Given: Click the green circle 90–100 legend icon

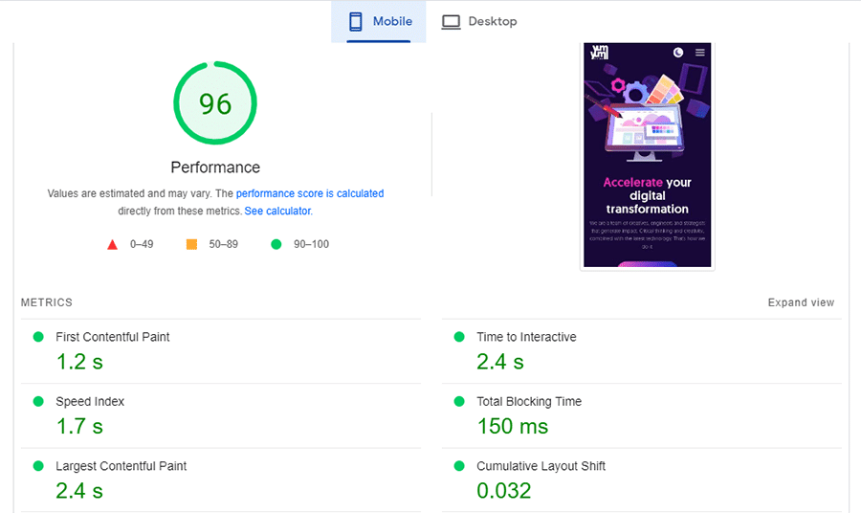Looking at the screenshot, I should [x=276, y=244].
